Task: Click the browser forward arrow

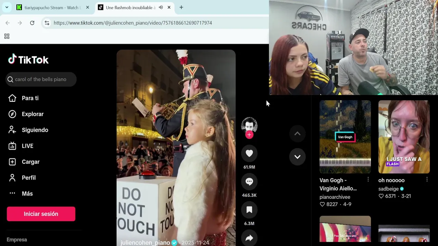Action: [20, 23]
